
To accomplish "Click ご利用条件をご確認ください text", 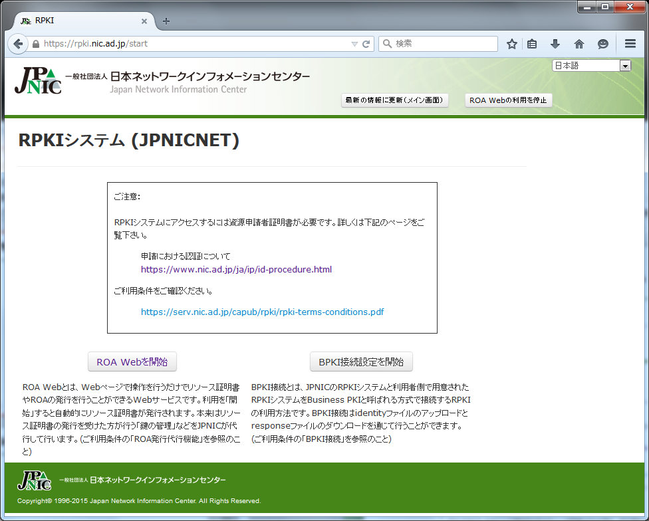I will click(x=164, y=291).
